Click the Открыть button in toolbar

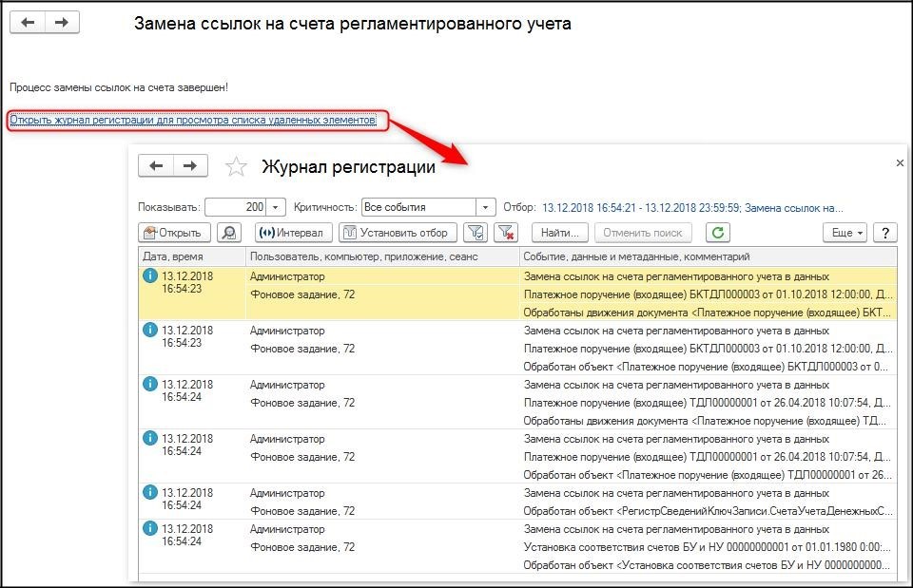click(173, 233)
